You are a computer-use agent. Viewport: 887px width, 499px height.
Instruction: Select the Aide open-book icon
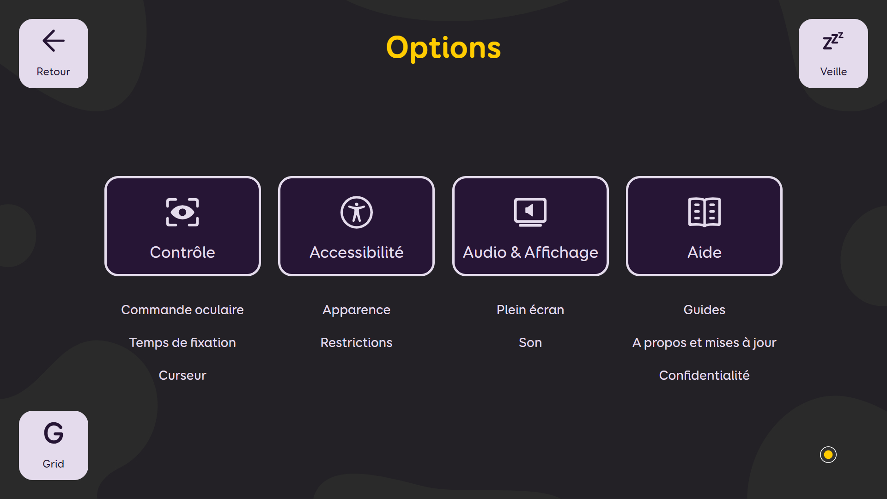704,213
